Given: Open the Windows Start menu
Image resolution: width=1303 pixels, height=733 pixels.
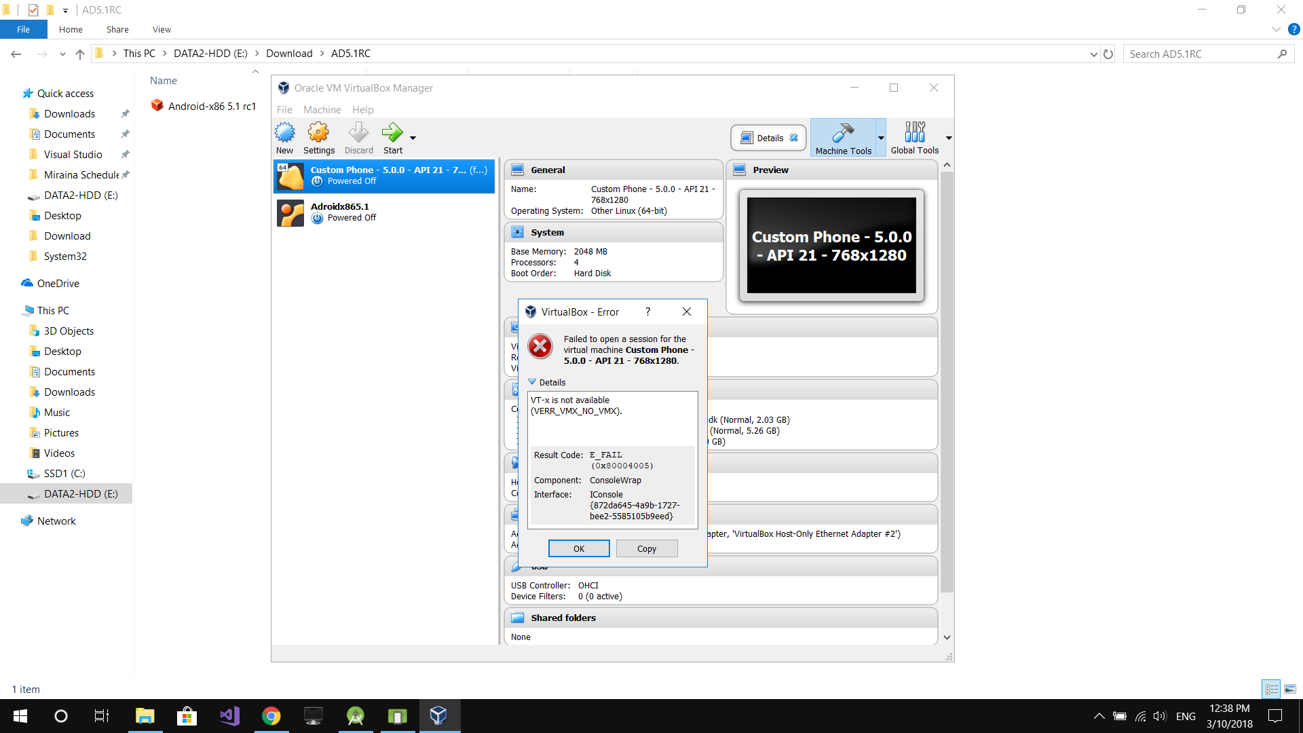Looking at the screenshot, I should [x=20, y=716].
